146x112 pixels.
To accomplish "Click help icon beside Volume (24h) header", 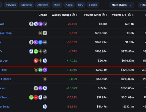I will (x=103, y=15).
